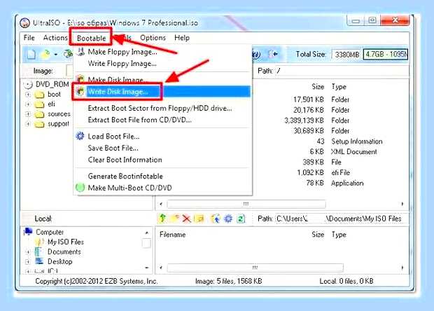This screenshot has height=311, width=434.
Task: Choose Clear Boot Information entry
Action: tap(162, 160)
